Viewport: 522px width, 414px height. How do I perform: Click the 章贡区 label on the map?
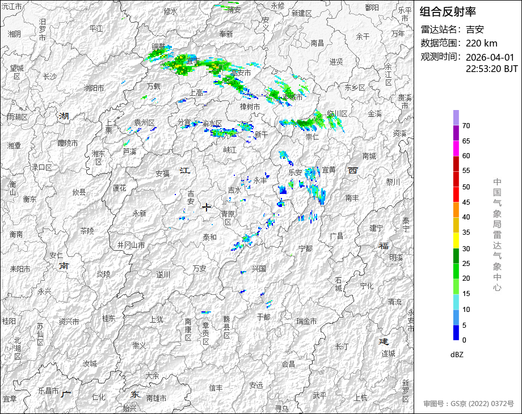206,332
